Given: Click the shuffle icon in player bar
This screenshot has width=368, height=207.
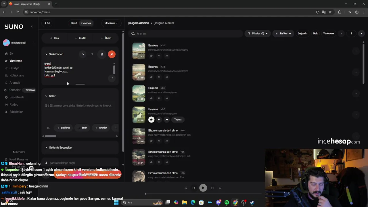Looking at the screenshot, I should [x=186, y=188].
